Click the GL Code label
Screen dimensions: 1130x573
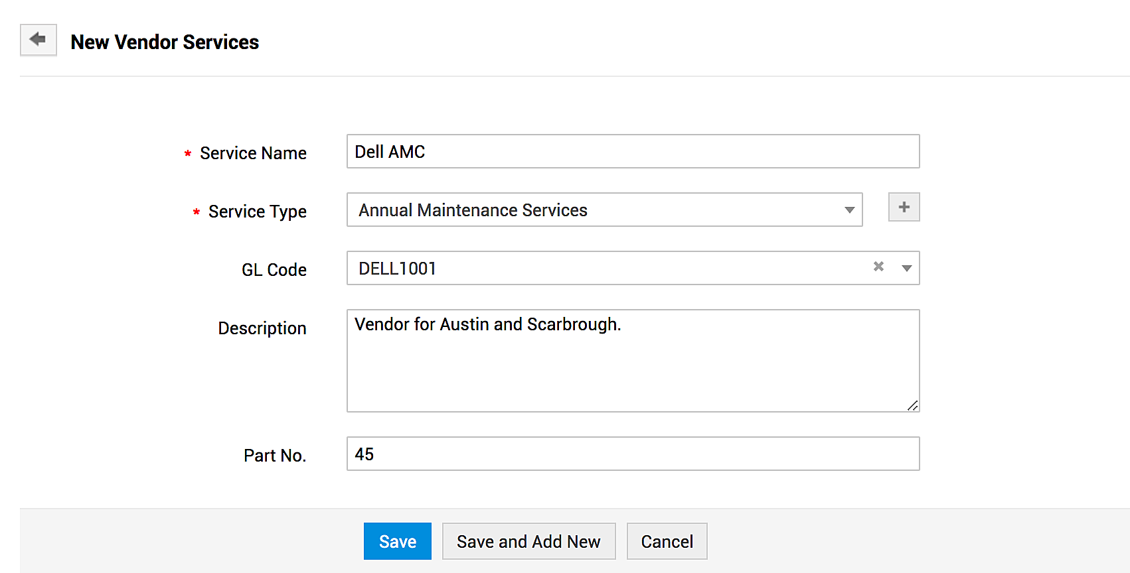coord(274,270)
